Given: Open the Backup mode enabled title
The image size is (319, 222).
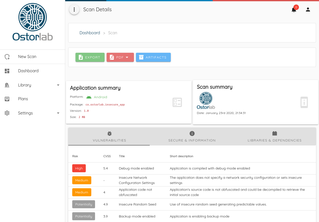Looking at the screenshot, I should (137, 216).
